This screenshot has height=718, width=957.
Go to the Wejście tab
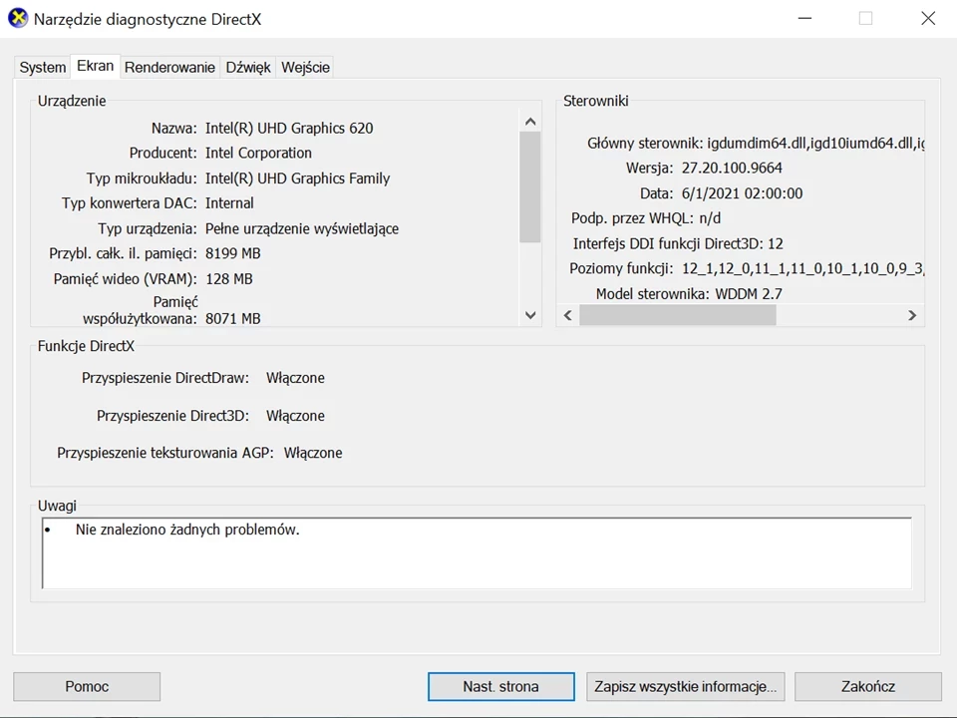pyautogui.click(x=305, y=67)
